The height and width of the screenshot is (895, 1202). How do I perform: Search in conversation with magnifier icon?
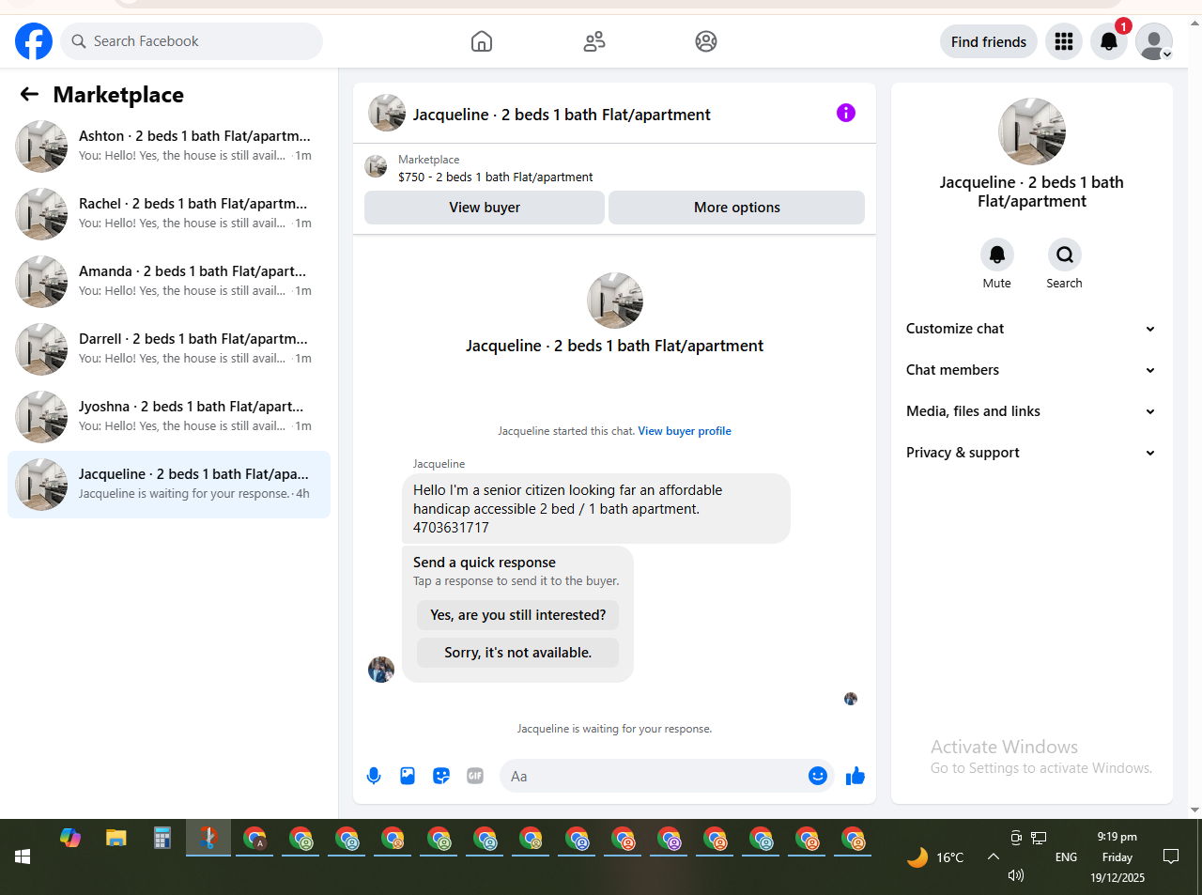point(1065,255)
